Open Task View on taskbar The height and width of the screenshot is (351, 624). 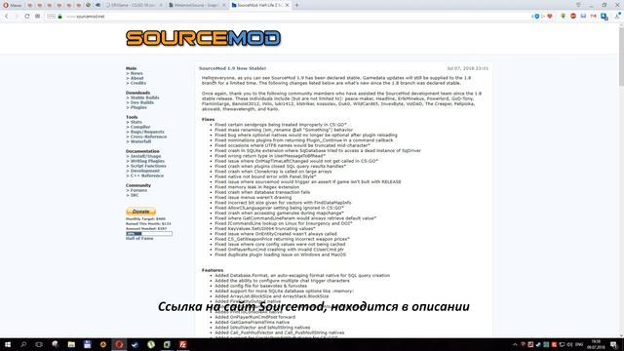(x=39, y=344)
